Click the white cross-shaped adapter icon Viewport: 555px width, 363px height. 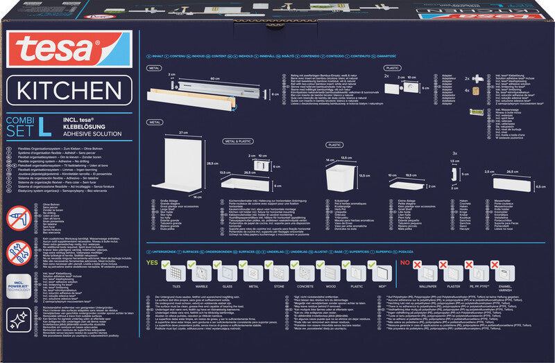[x=477, y=78]
